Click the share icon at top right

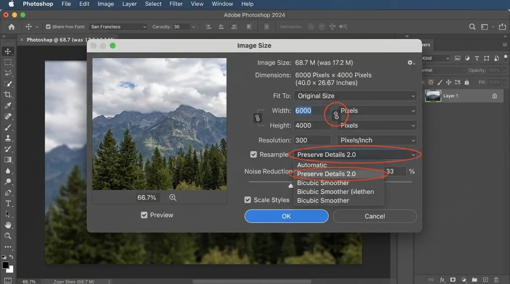coord(503,27)
